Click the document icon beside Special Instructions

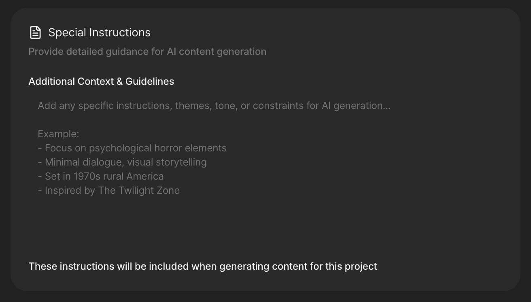point(35,33)
